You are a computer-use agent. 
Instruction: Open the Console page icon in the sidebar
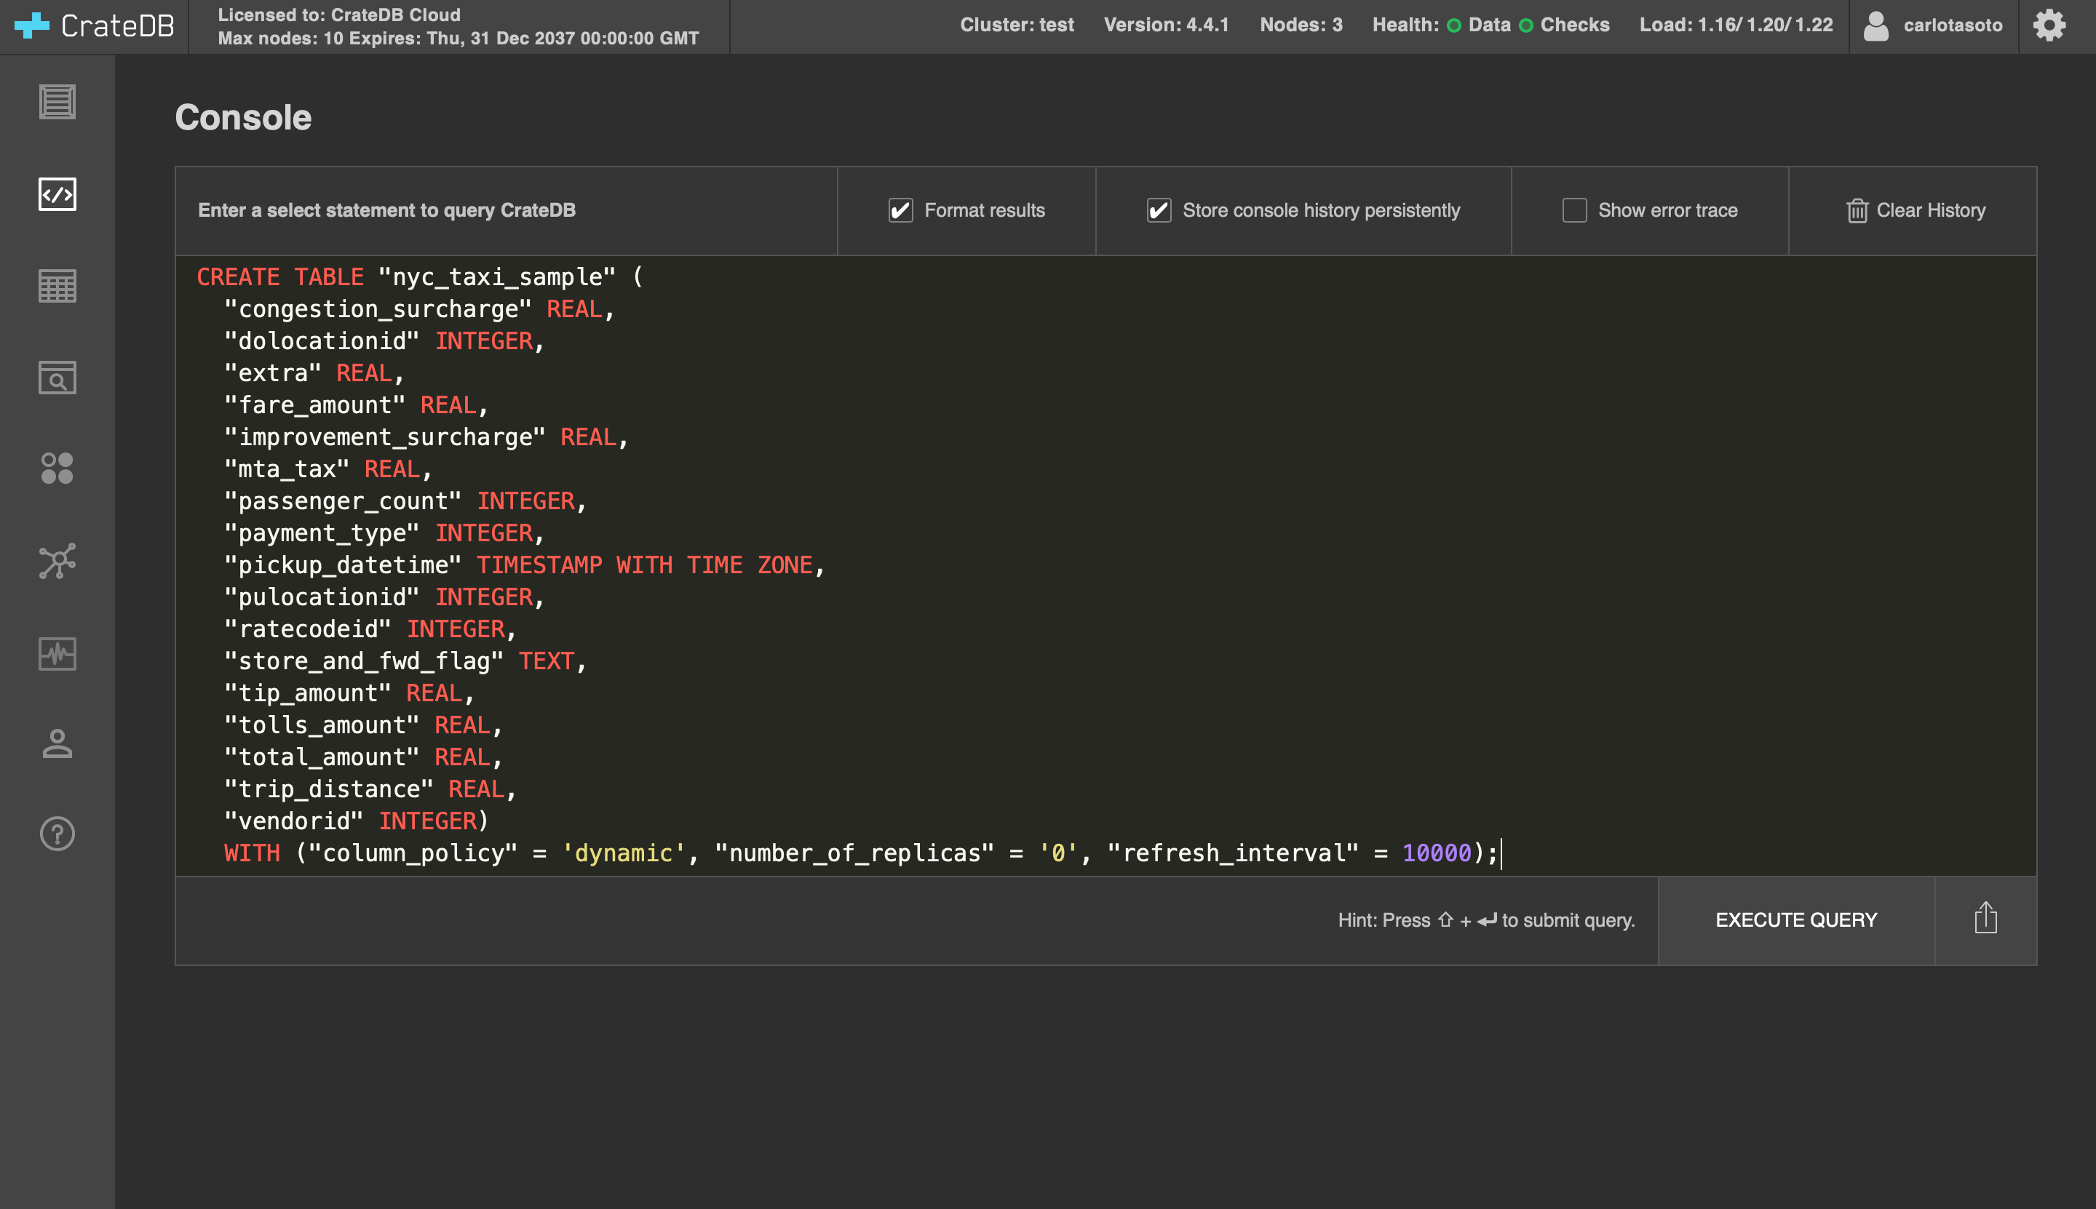(x=57, y=194)
